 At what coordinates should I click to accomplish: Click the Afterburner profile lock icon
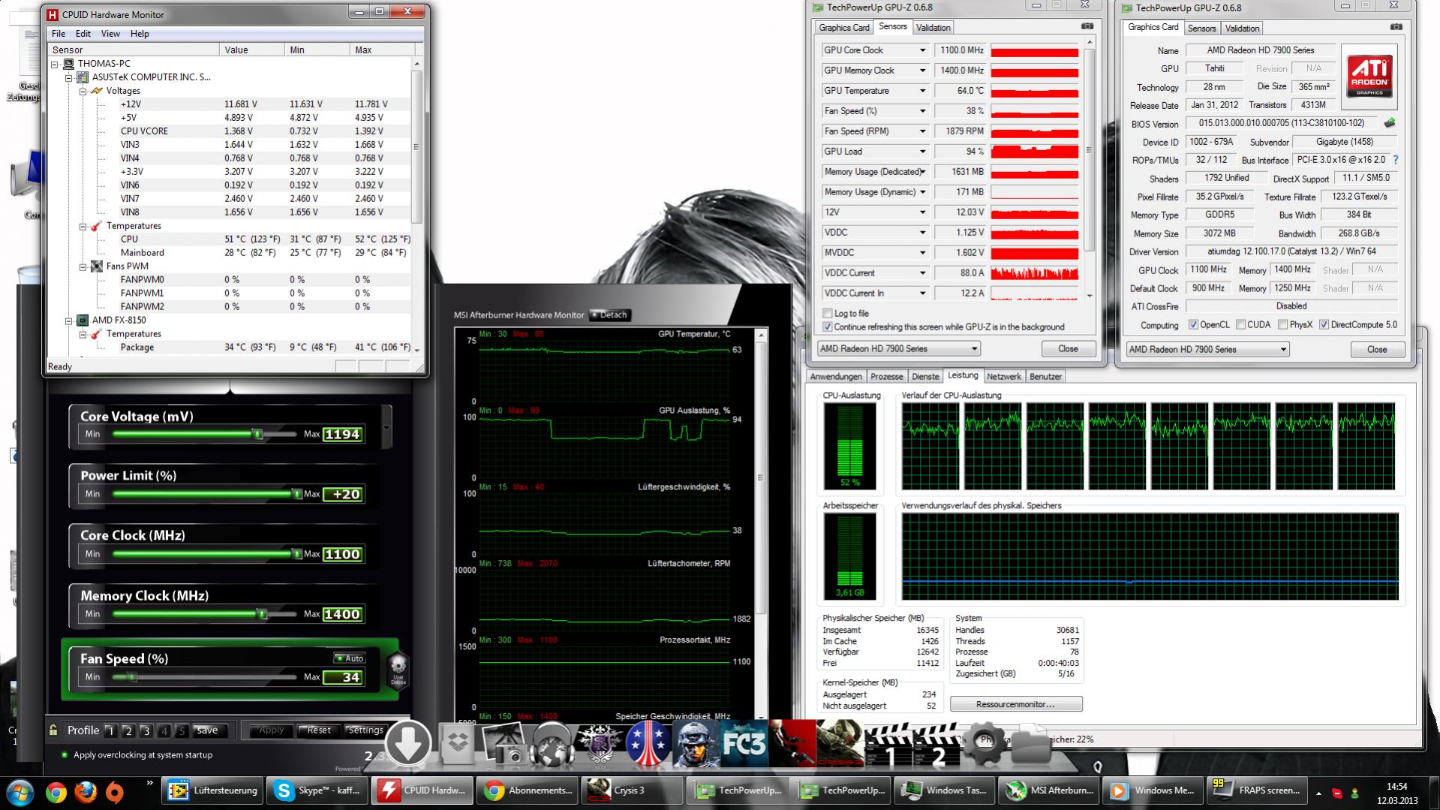(x=53, y=730)
